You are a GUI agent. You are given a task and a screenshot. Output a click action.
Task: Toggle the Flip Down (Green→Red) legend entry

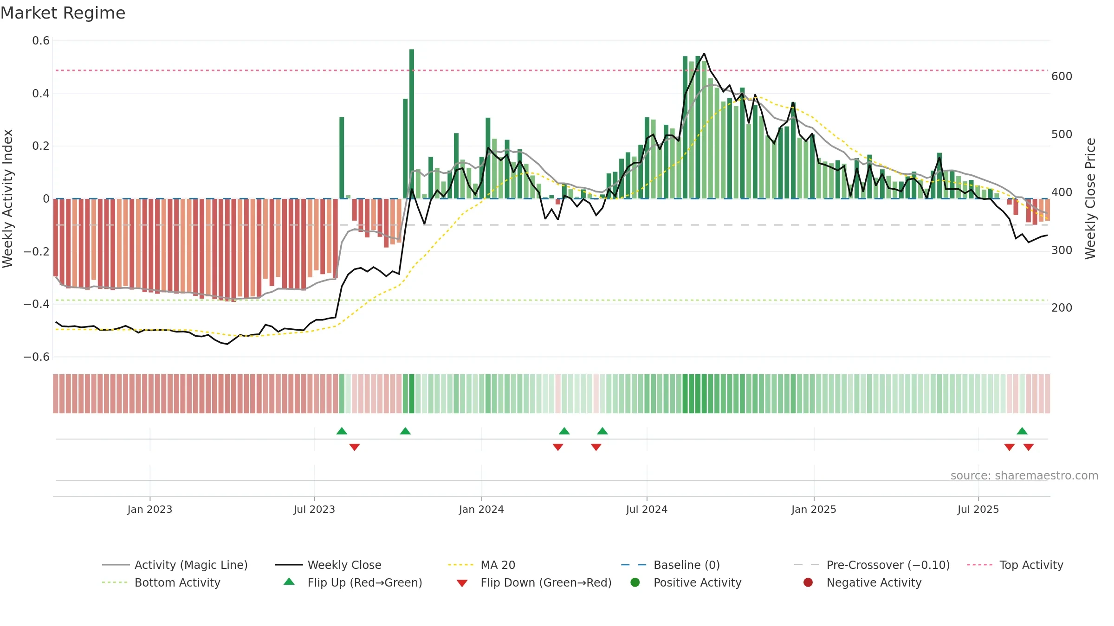[534, 582]
